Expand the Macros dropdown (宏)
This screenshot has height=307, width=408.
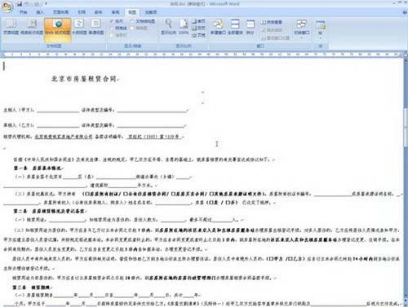(x=321, y=29)
